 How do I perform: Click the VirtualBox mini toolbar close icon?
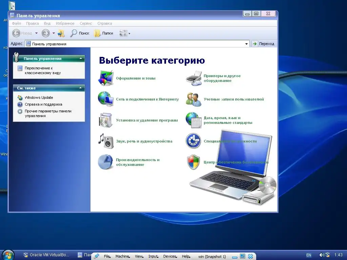[250, 256]
